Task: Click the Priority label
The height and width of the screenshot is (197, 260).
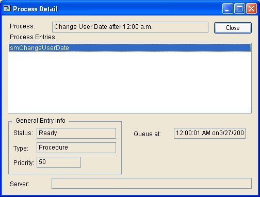Action: pyautogui.click(x=24, y=163)
